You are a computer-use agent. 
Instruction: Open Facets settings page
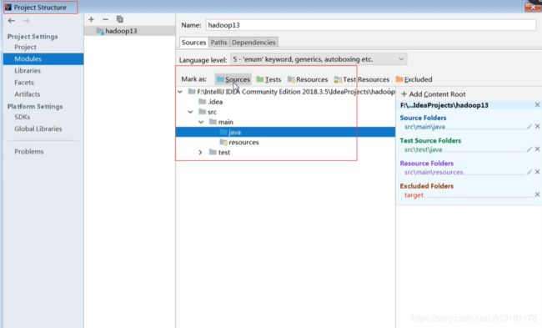coord(24,83)
